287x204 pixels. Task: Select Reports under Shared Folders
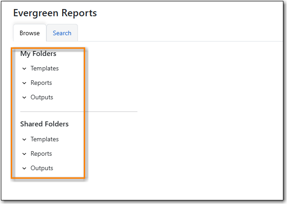pyautogui.click(x=41, y=153)
